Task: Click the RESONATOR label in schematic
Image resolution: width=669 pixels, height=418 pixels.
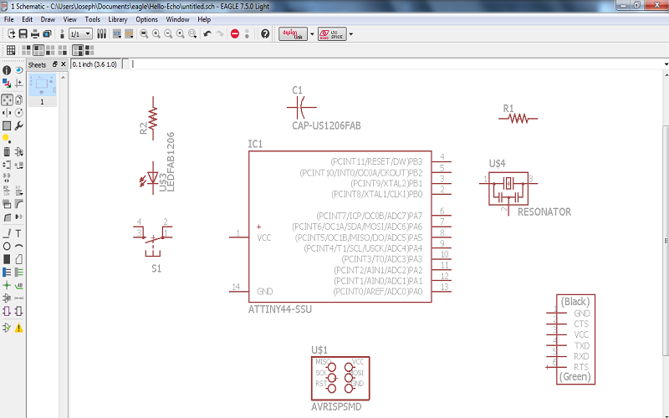Action: tap(544, 212)
